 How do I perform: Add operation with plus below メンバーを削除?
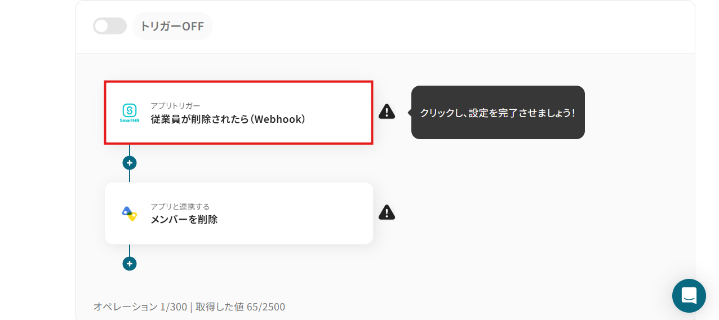click(130, 264)
